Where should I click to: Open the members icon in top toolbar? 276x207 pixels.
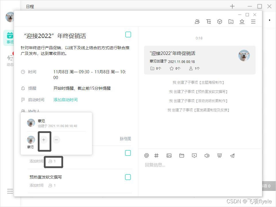point(197,22)
